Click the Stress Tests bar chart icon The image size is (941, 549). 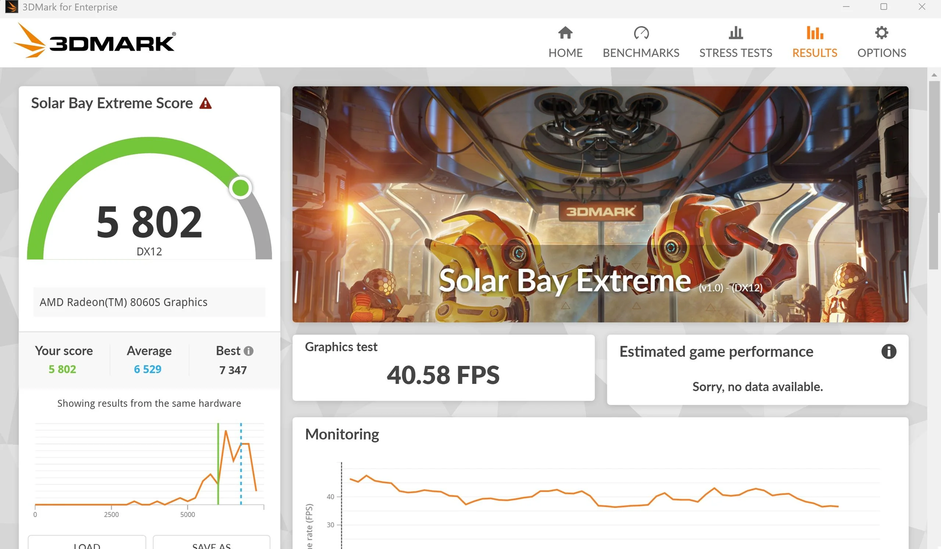click(735, 33)
